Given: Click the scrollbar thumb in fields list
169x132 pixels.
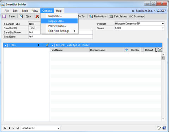Looking at the screenshot, I should point(163,58).
